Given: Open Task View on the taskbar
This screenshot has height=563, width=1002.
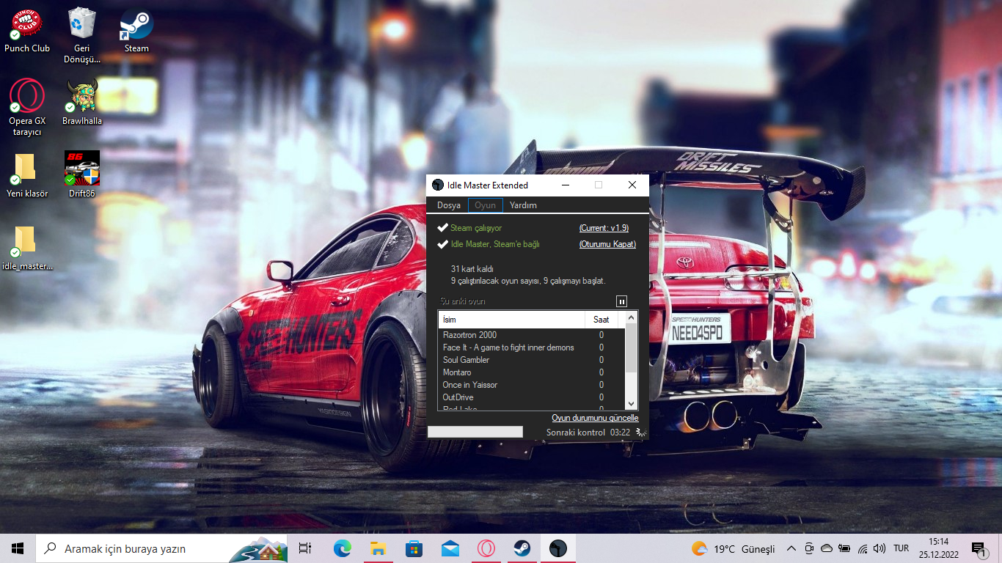Looking at the screenshot, I should 305,548.
